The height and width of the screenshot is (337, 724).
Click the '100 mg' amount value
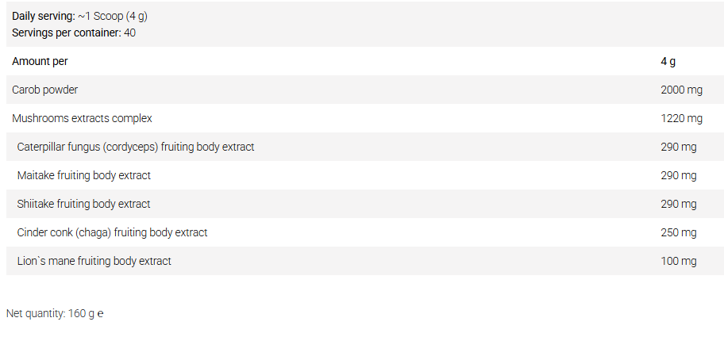click(x=678, y=261)
